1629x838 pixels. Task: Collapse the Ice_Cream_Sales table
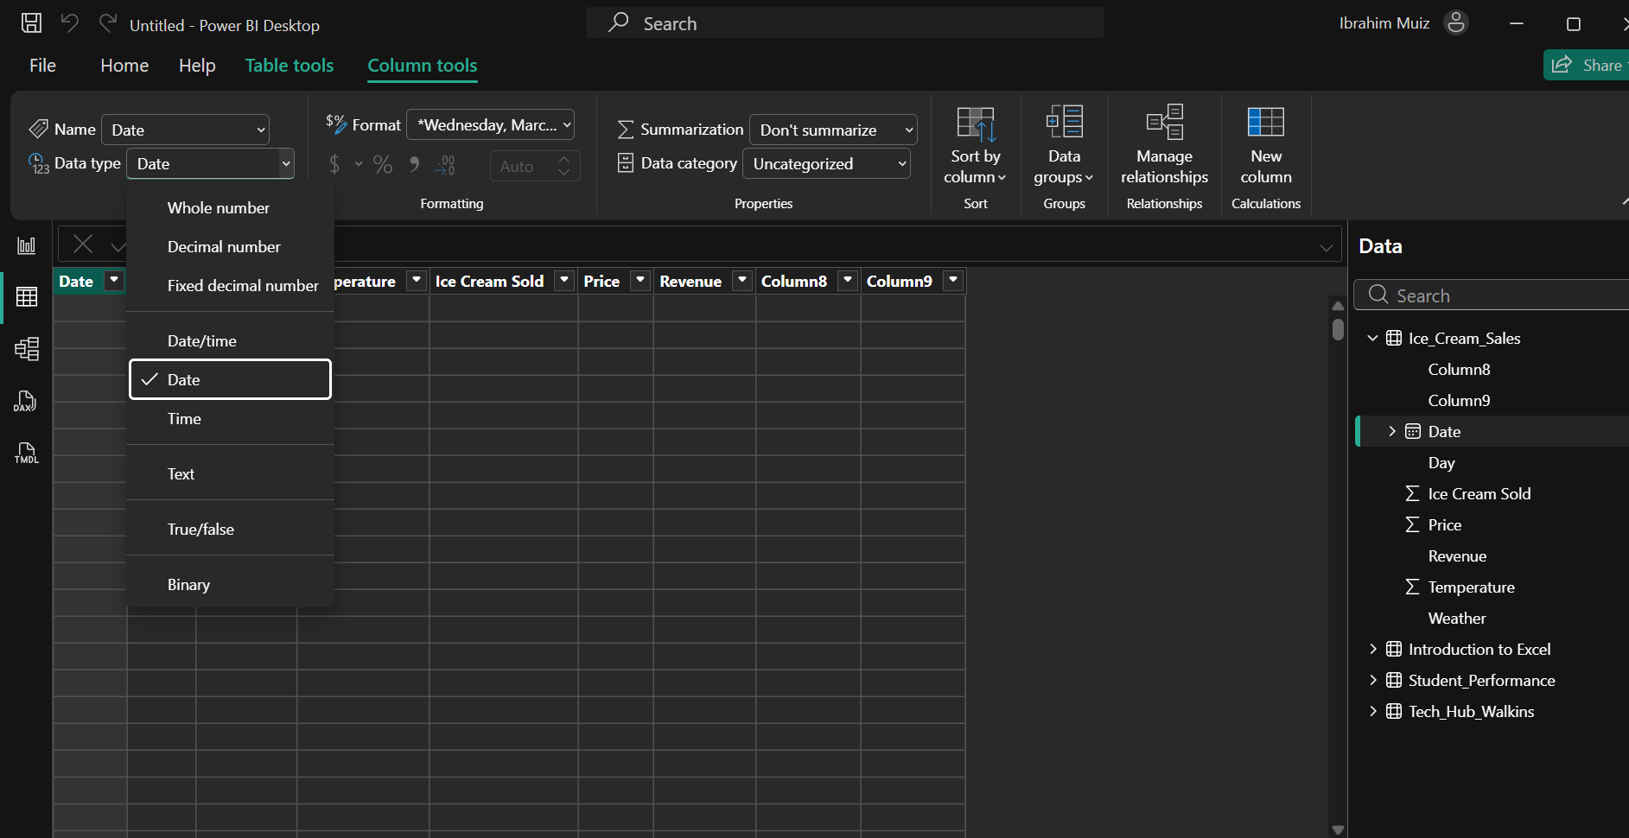tap(1372, 338)
